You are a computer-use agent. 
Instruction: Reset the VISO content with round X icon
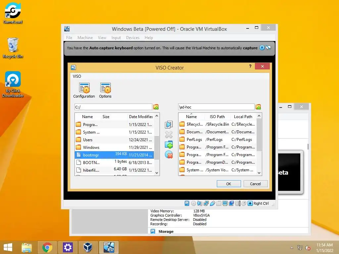pyautogui.click(x=169, y=155)
